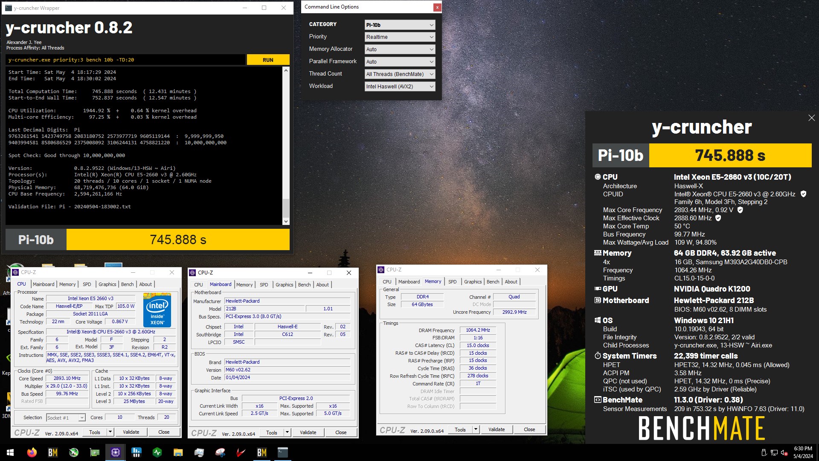The width and height of the screenshot is (819, 461).
Task: Expand Tools arrow in CPU-Z Memory window
Action: tap(476, 429)
